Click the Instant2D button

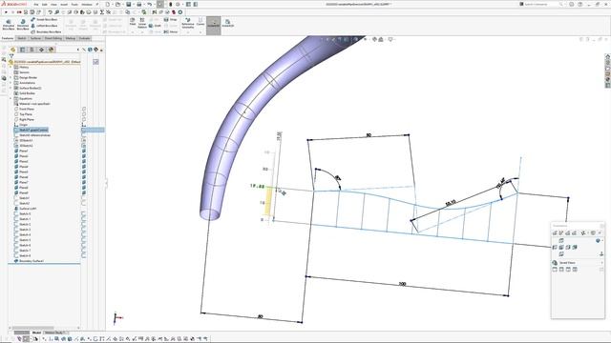(228, 23)
